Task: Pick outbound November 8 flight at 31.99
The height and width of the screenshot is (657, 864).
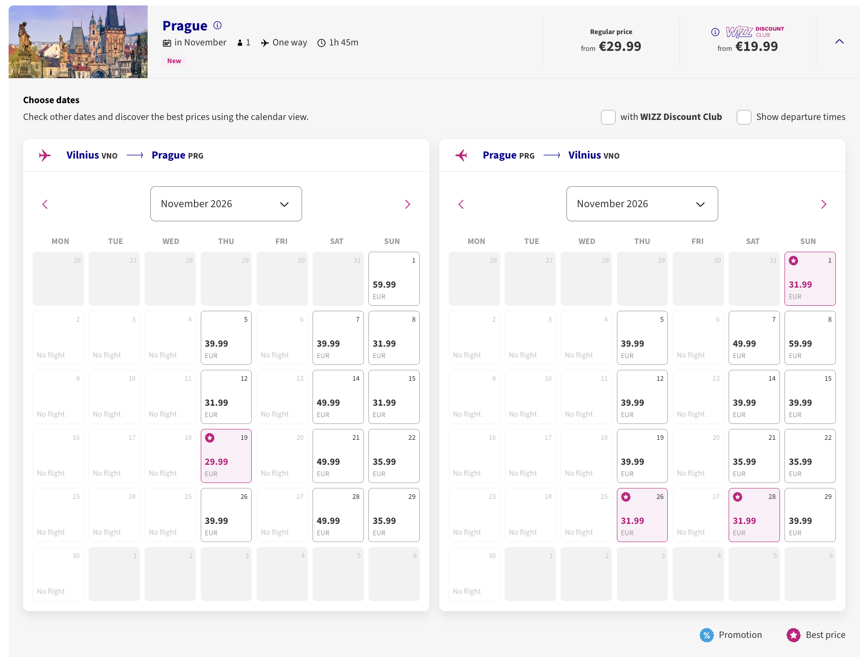Action: click(x=394, y=338)
